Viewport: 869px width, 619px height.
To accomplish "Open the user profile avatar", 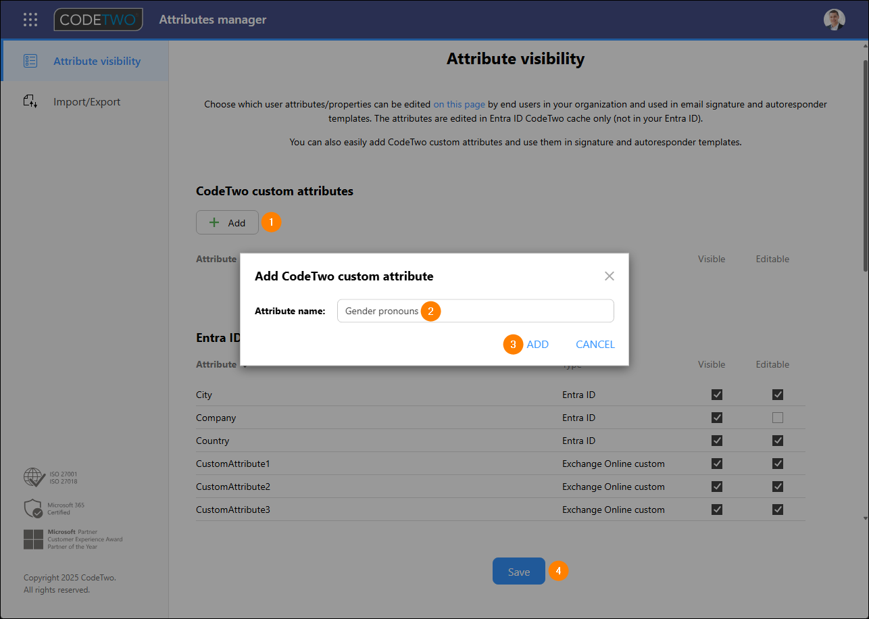I will [834, 20].
